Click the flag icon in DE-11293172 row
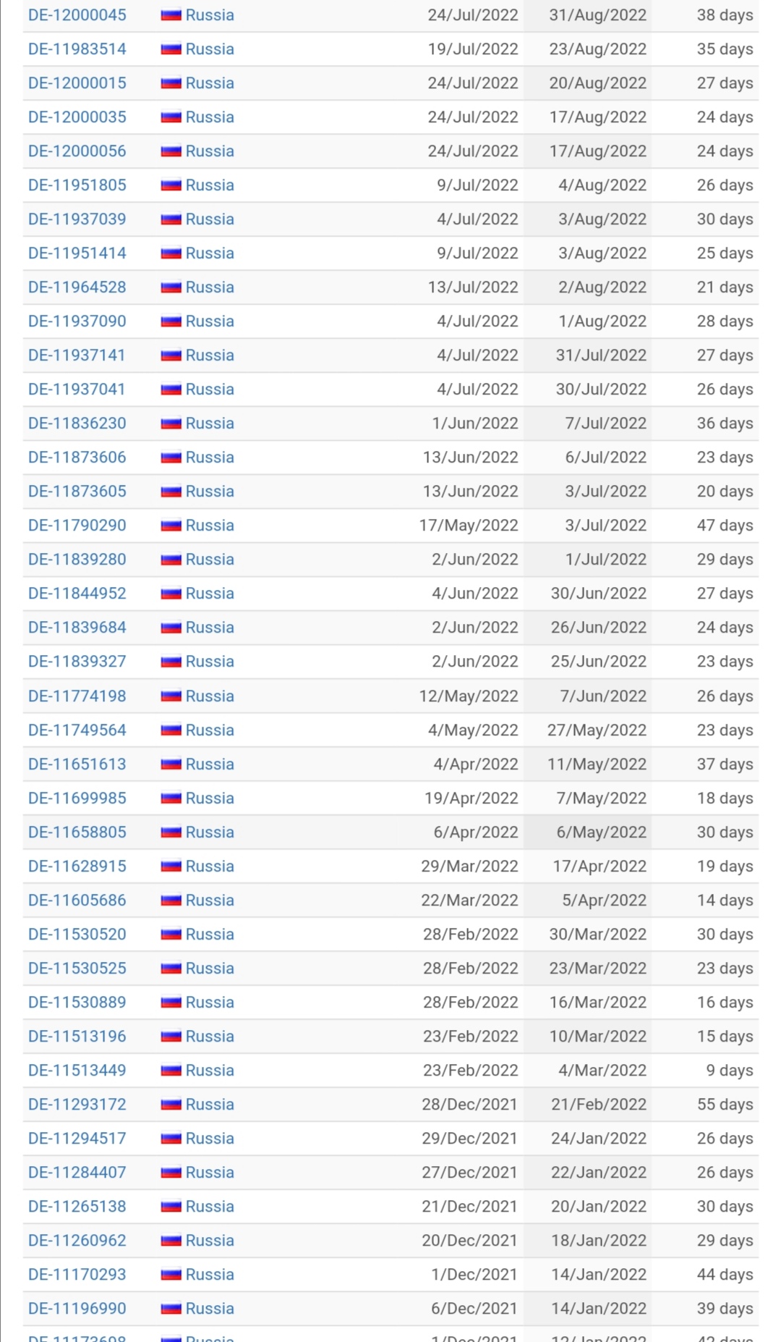The image size is (781, 1342). tap(171, 1105)
